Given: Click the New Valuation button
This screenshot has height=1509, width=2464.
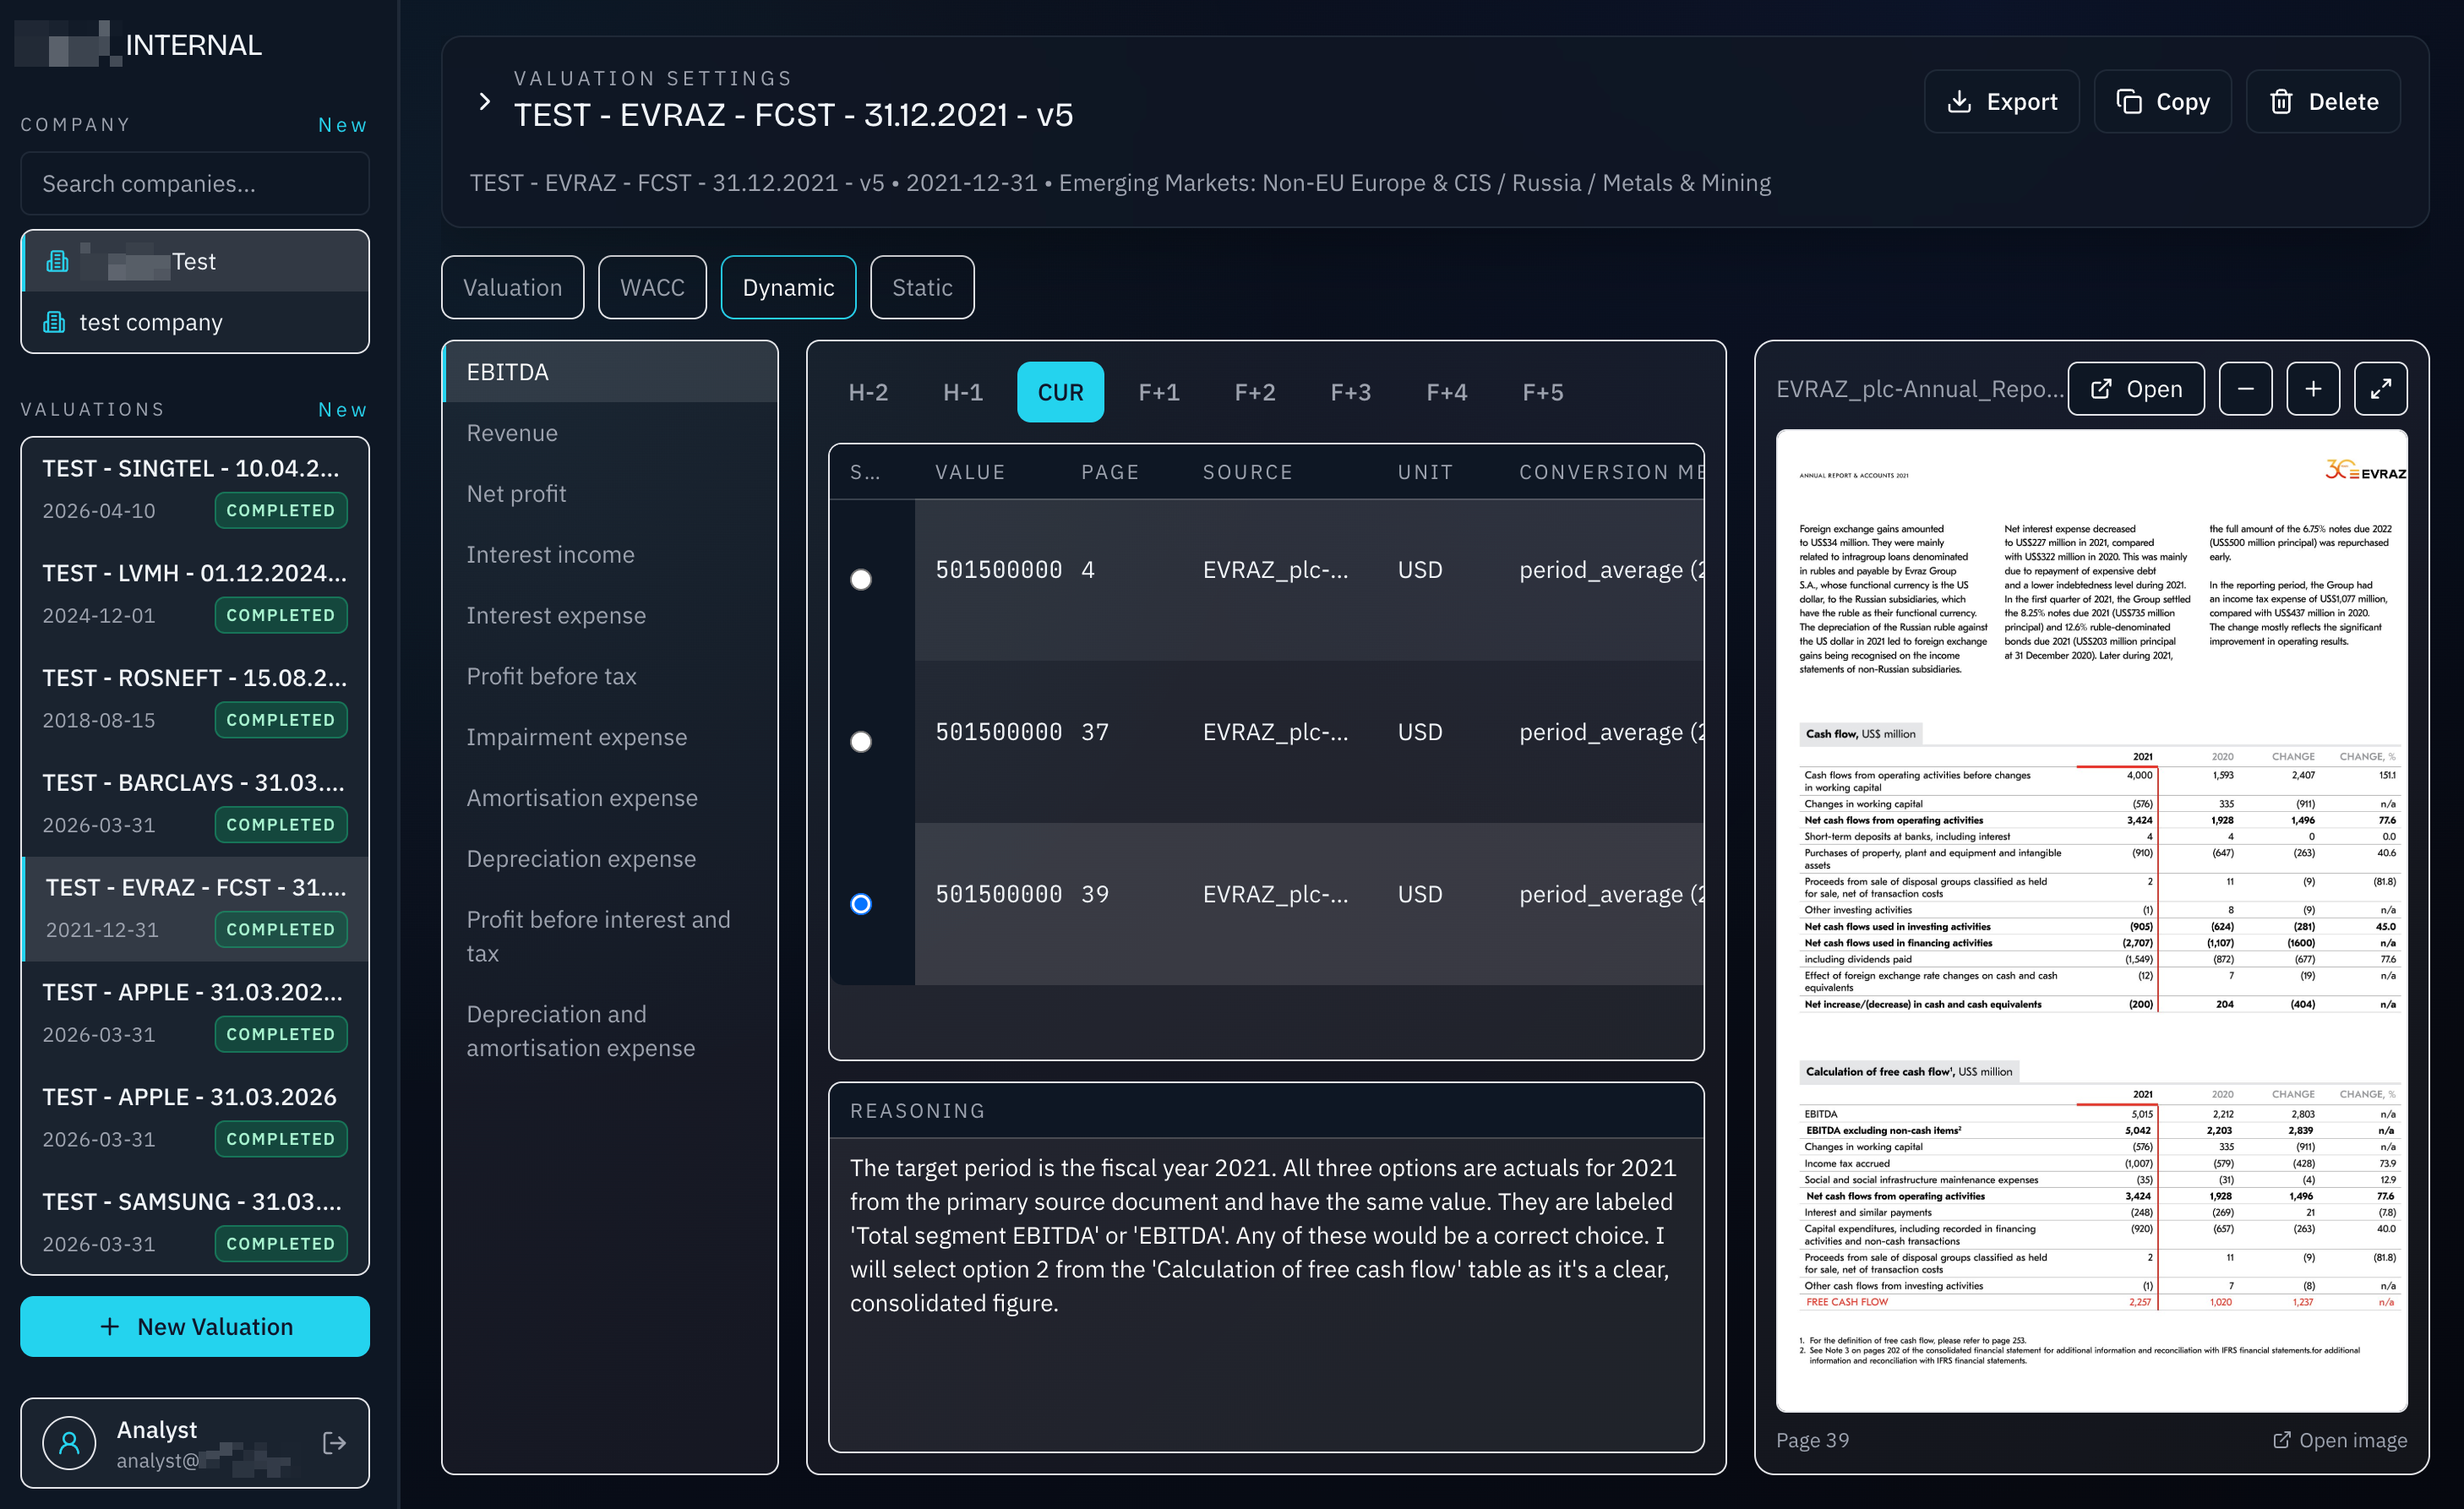Looking at the screenshot, I should [195, 1326].
